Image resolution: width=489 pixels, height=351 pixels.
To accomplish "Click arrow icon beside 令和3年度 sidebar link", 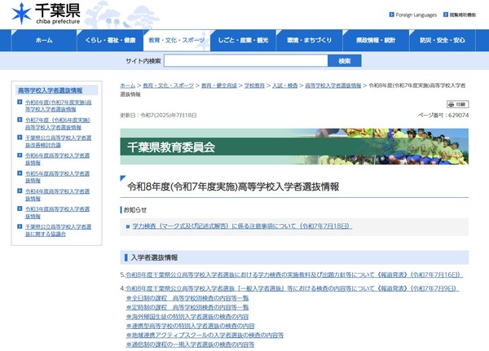I will [20, 210].
